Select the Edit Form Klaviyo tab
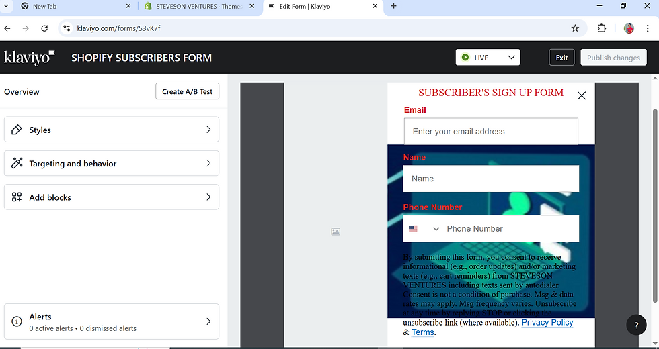The width and height of the screenshot is (659, 349). coord(323,6)
